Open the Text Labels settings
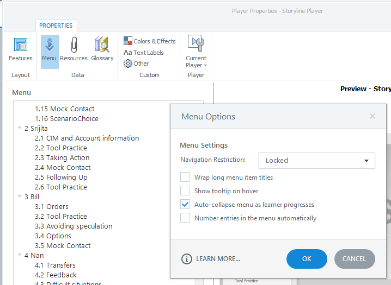Viewport: 391px width, 285px height. 144,53
